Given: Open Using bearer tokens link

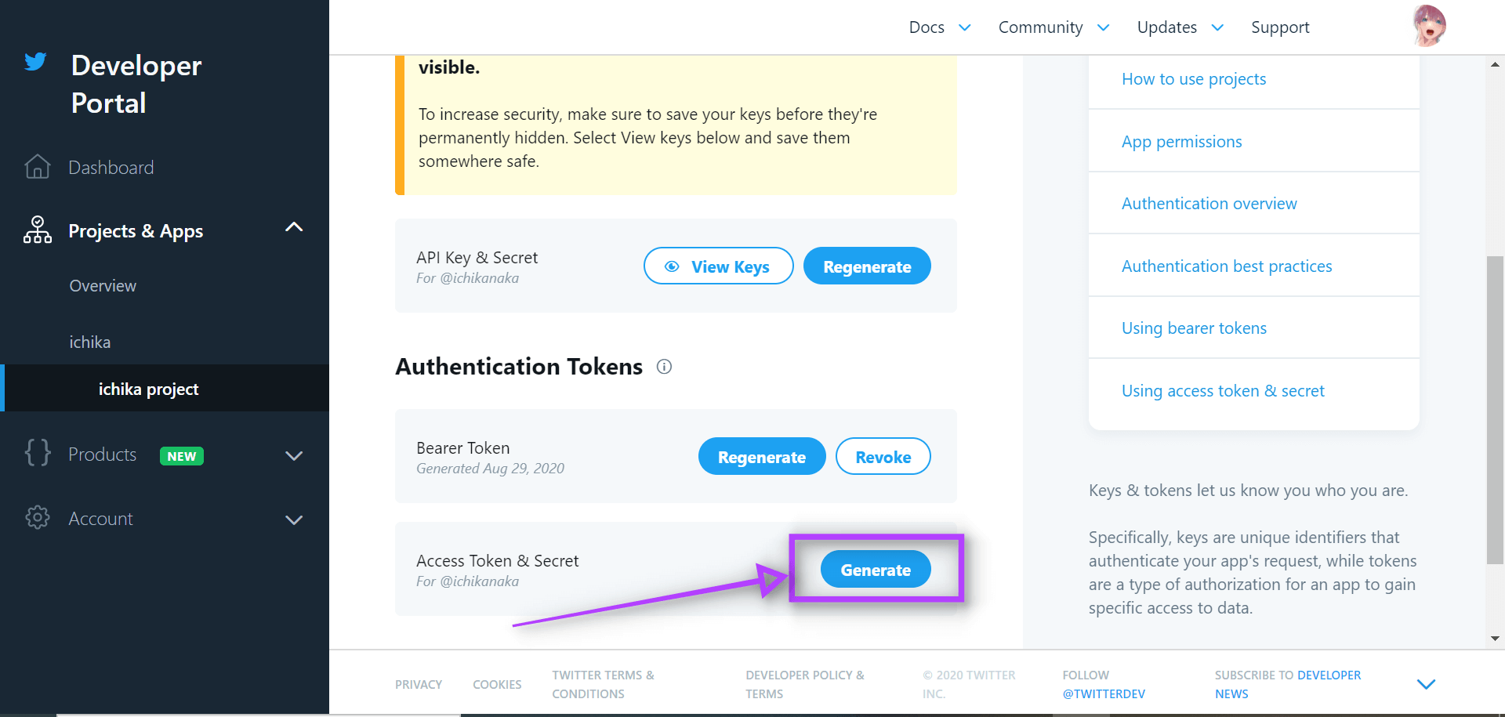Looking at the screenshot, I should (x=1194, y=328).
